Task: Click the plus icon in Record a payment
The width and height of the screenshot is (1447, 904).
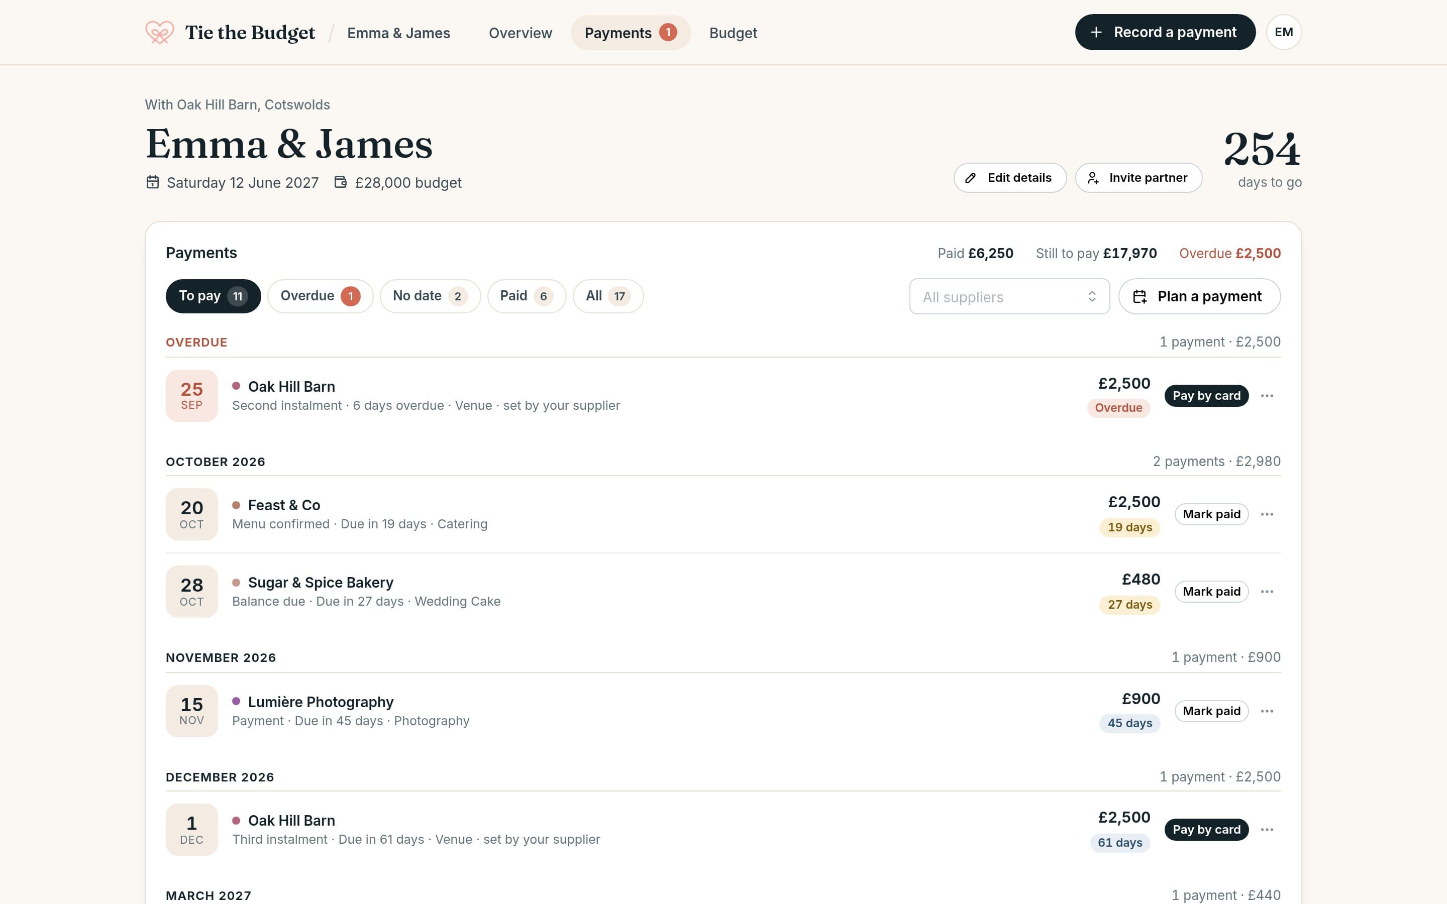Action: click(1095, 32)
